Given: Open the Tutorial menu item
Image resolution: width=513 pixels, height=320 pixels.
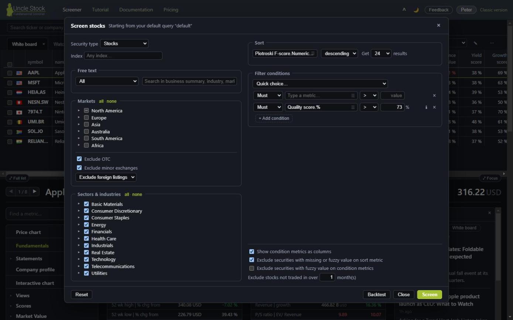Looking at the screenshot, I should pyautogui.click(x=100, y=10).
